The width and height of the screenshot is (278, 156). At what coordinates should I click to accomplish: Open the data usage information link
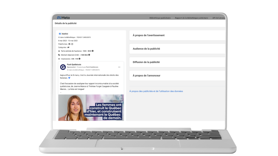tap(156, 91)
